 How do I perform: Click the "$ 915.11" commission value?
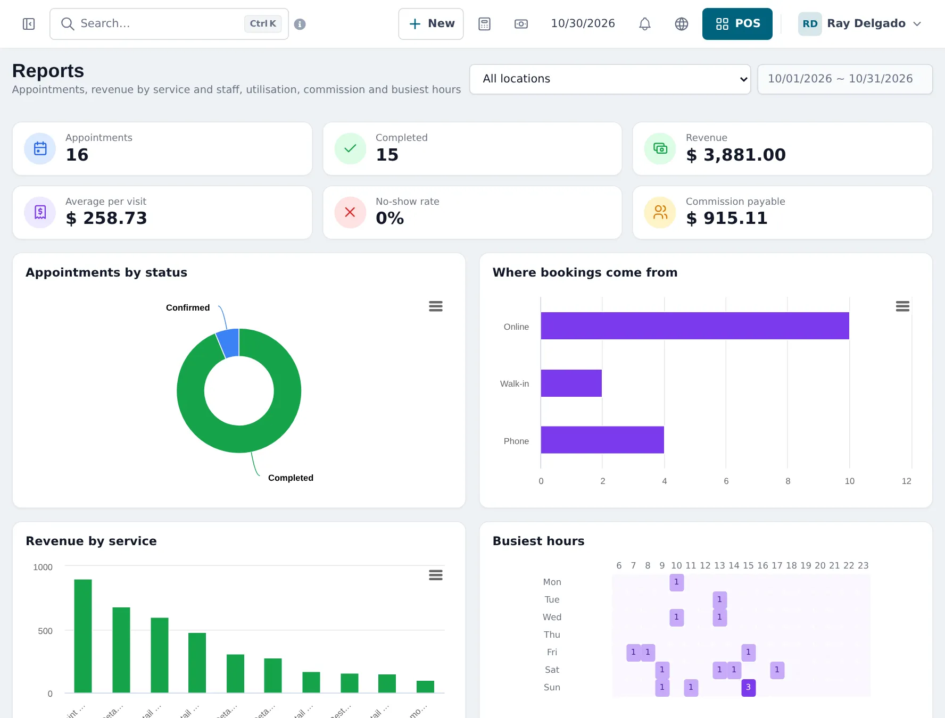point(727,218)
